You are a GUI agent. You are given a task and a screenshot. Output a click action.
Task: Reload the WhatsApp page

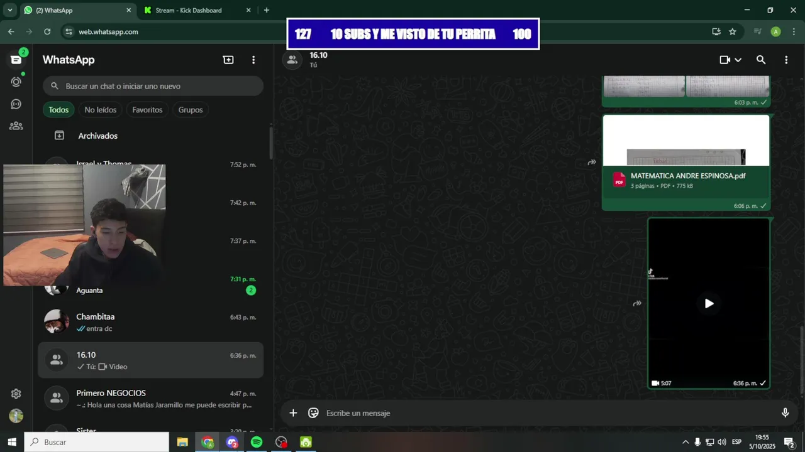pos(47,31)
